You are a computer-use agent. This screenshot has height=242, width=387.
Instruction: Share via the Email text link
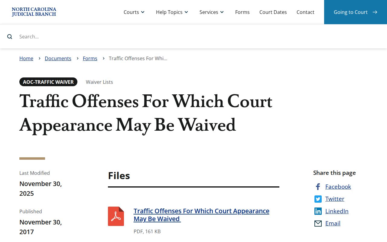pyautogui.click(x=333, y=223)
